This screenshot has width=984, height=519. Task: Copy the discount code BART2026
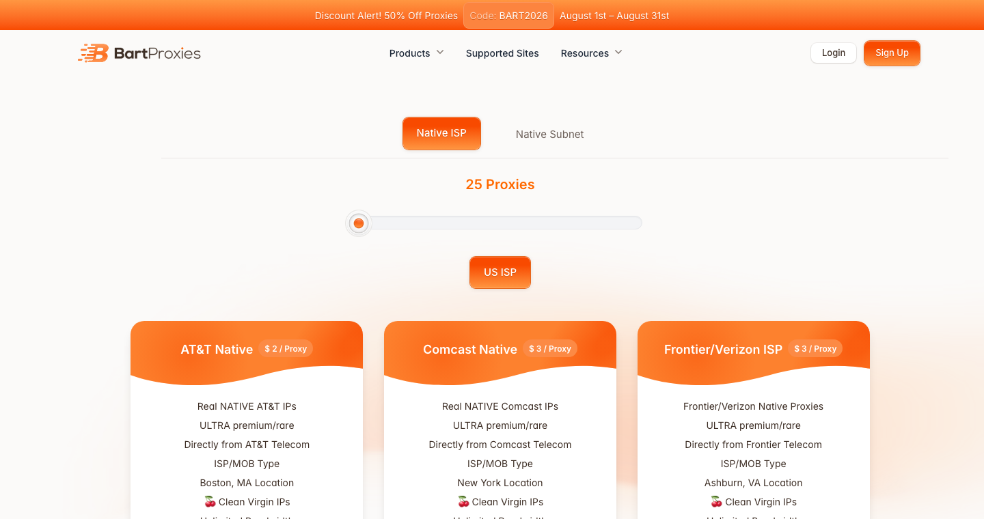508,16
